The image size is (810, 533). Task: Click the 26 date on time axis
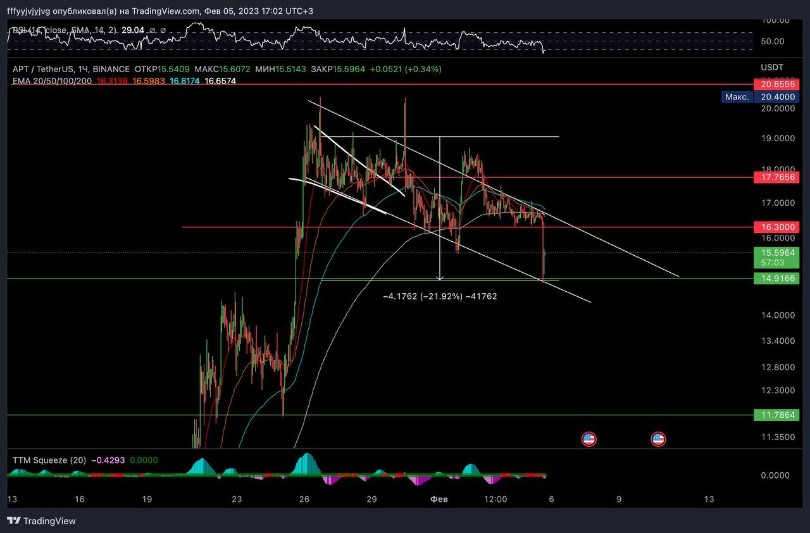click(304, 499)
